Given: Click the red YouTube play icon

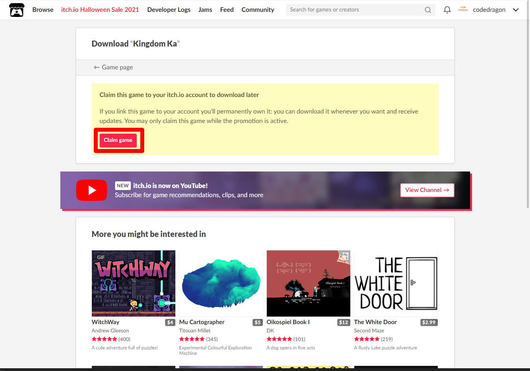Looking at the screenshot, I should tap(91, 190).
